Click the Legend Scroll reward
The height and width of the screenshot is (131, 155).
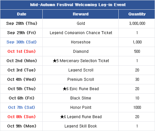(x=81, y=70)
